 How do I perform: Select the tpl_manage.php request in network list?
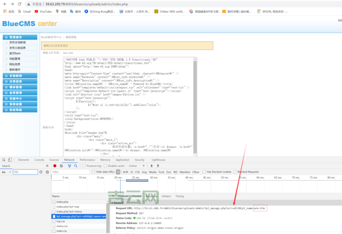tap(79, 216)
